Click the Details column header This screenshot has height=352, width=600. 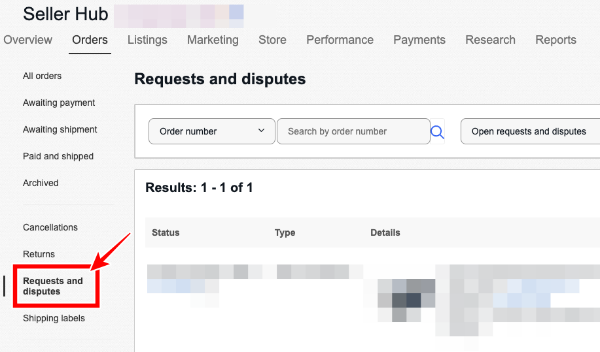tap(385, 232)
